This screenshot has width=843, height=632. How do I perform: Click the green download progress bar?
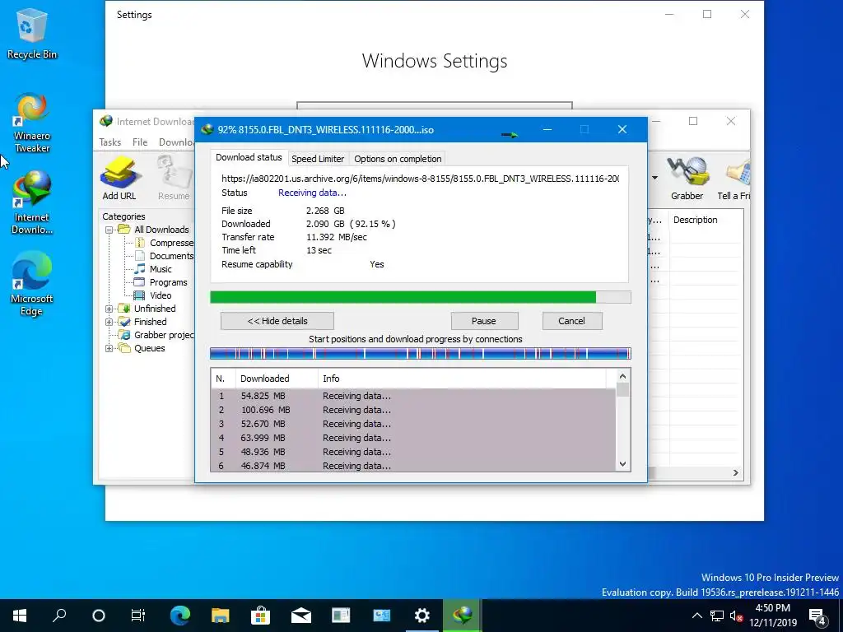(421, 297)
